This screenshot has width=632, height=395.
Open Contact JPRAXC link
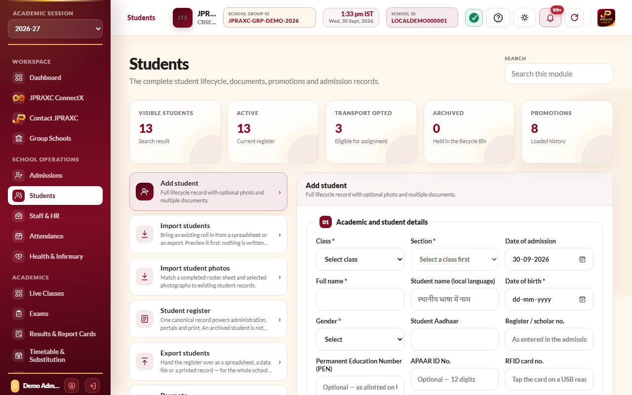pyautogui.click(x=55, y=118)
